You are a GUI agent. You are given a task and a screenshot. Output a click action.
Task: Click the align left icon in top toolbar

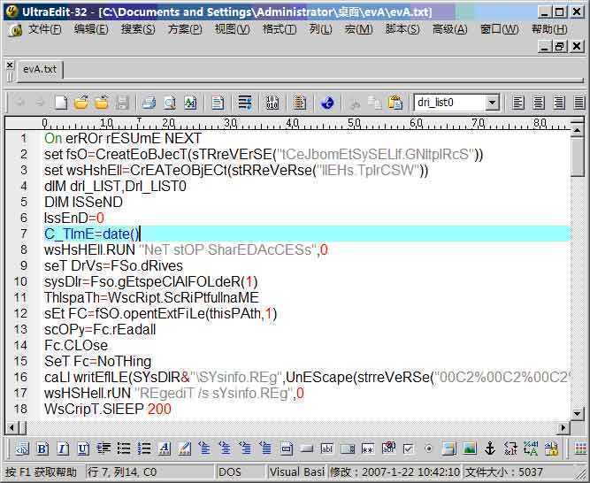click(518, 103)
